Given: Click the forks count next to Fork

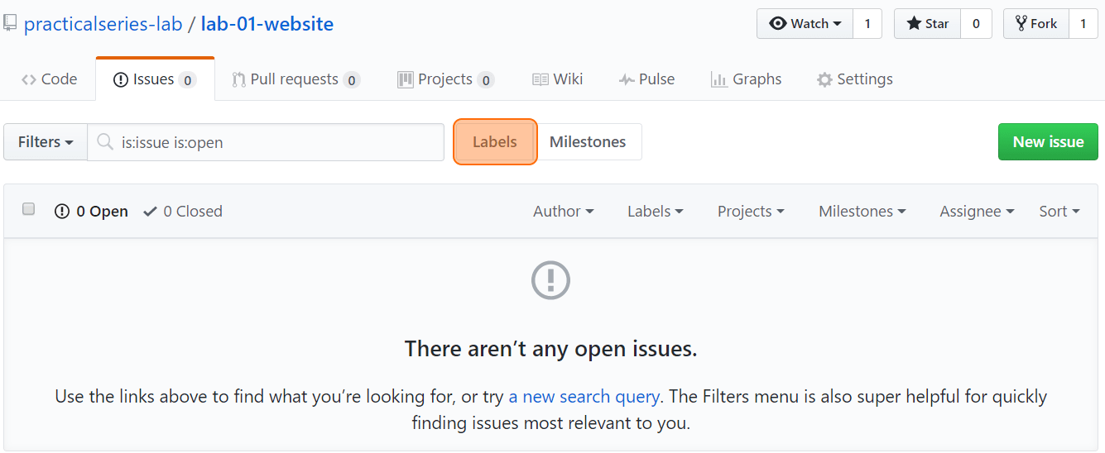Looking at the screenshot, I should (1083, 23).
